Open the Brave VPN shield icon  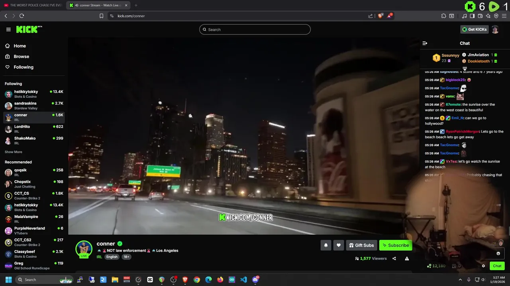point(496,16)
